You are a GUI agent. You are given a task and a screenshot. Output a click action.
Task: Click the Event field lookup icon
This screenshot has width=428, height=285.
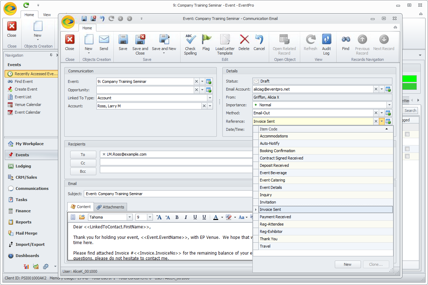pyautogui.click(x=209, y=81)
